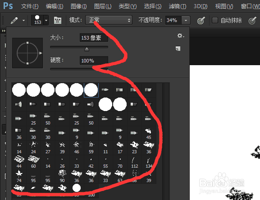Toggle pressure for opacity icon
This screenshot has width=260, height=200.
point(201,21)
